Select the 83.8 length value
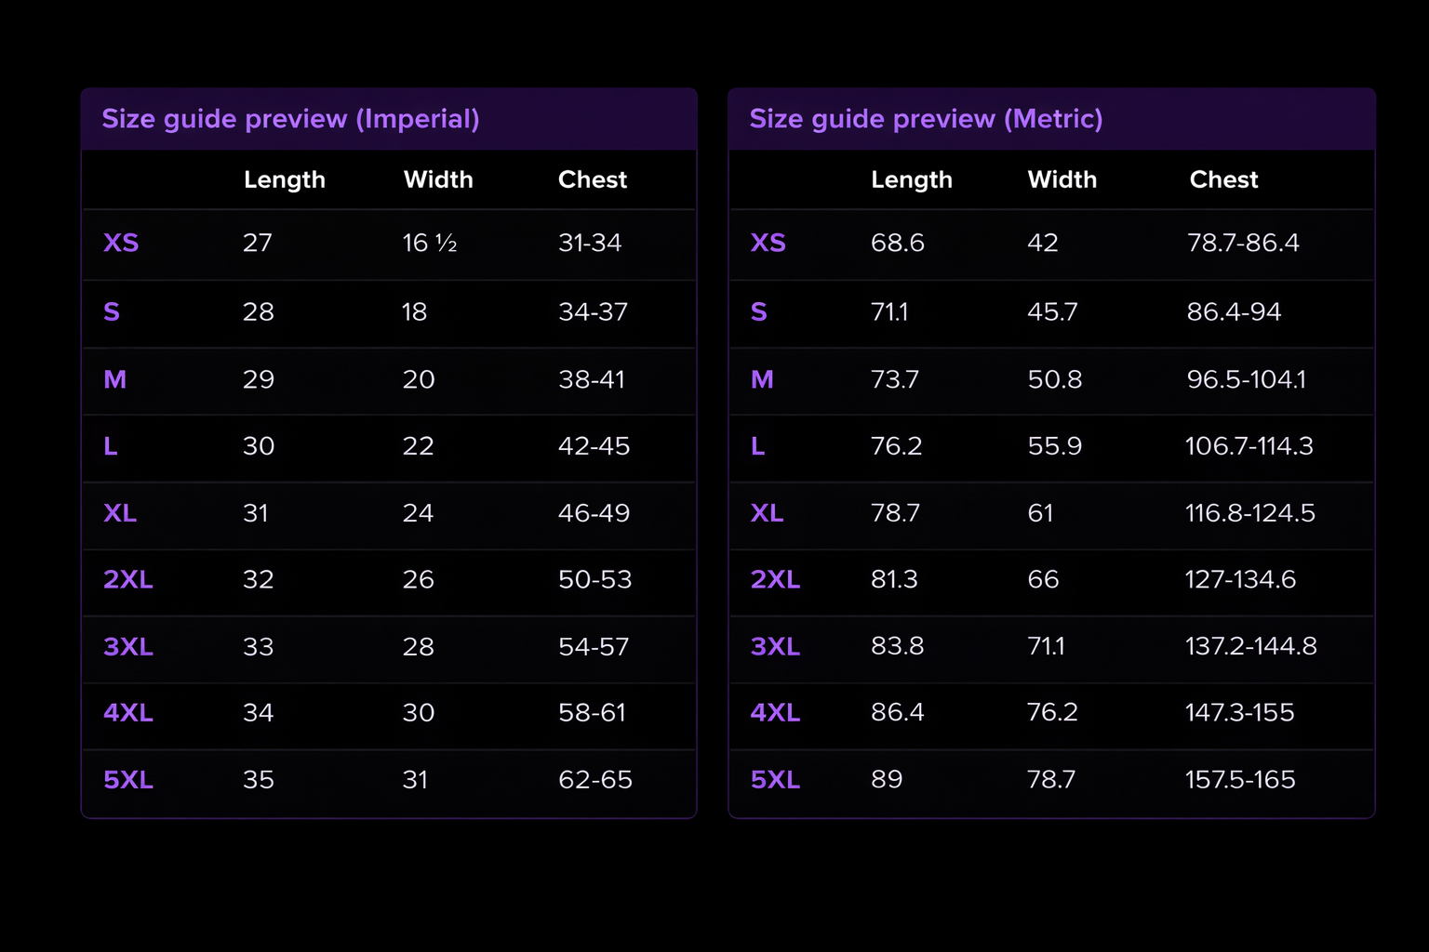Screen dimensions: 1429x952 pos(898,646)
